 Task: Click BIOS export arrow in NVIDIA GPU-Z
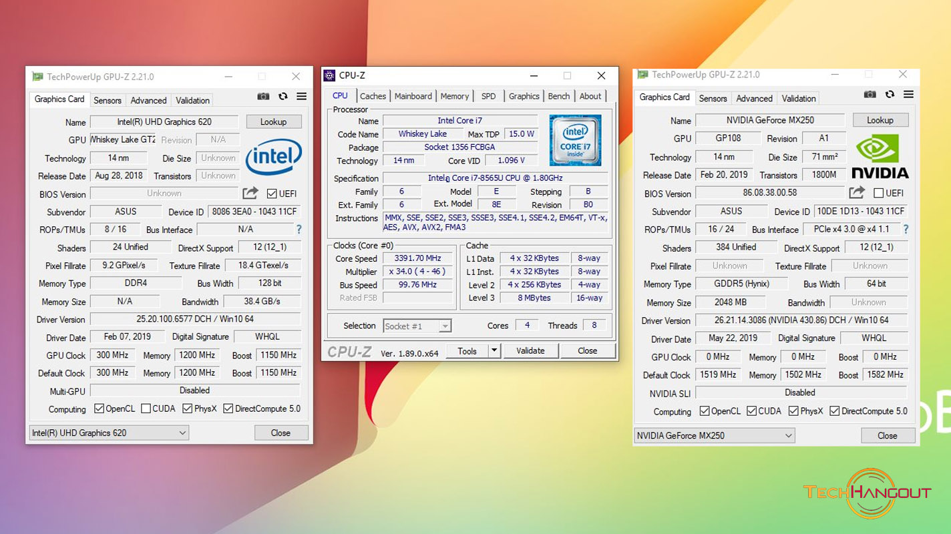coord(857,192)
